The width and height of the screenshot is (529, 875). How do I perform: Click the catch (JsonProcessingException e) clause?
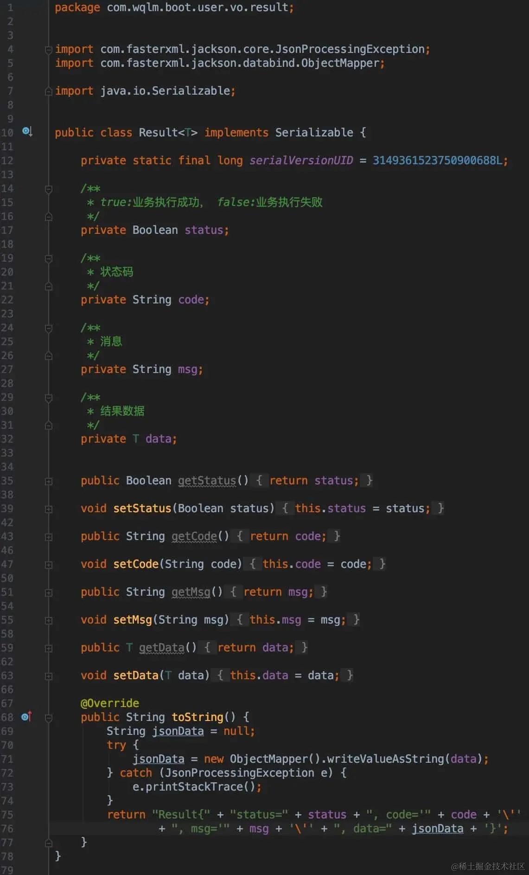pyautogui.click(x=226, y=773)
